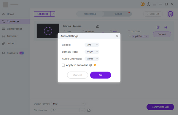This screenshot has width=178, height=115.
Task: Click the browse ellipsis for file location
Action: pos(82,110)
